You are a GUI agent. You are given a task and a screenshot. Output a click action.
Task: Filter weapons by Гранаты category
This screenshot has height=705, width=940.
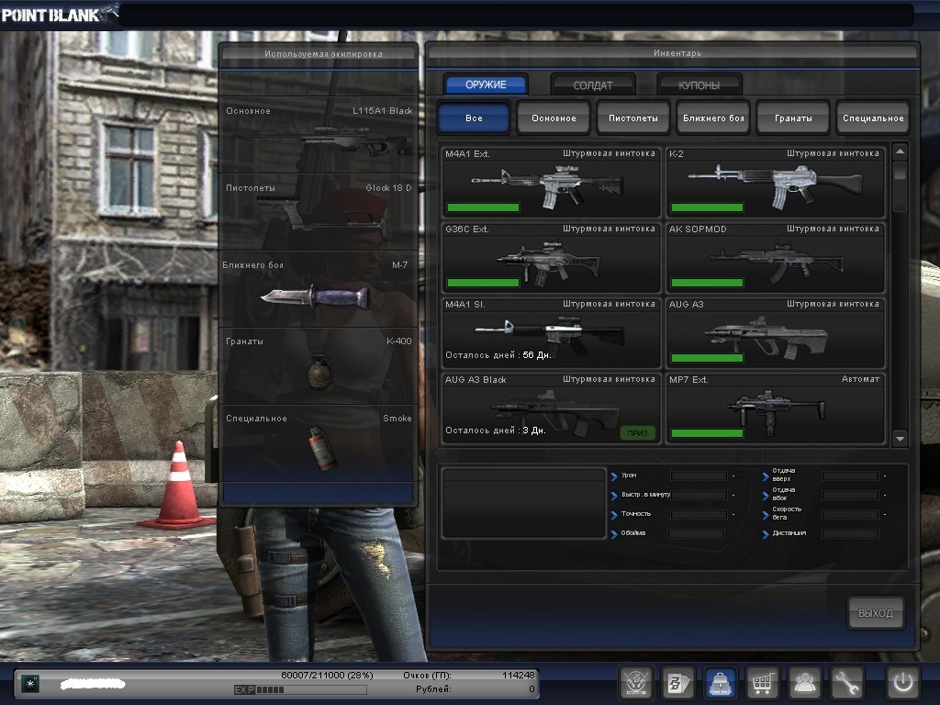792,118
